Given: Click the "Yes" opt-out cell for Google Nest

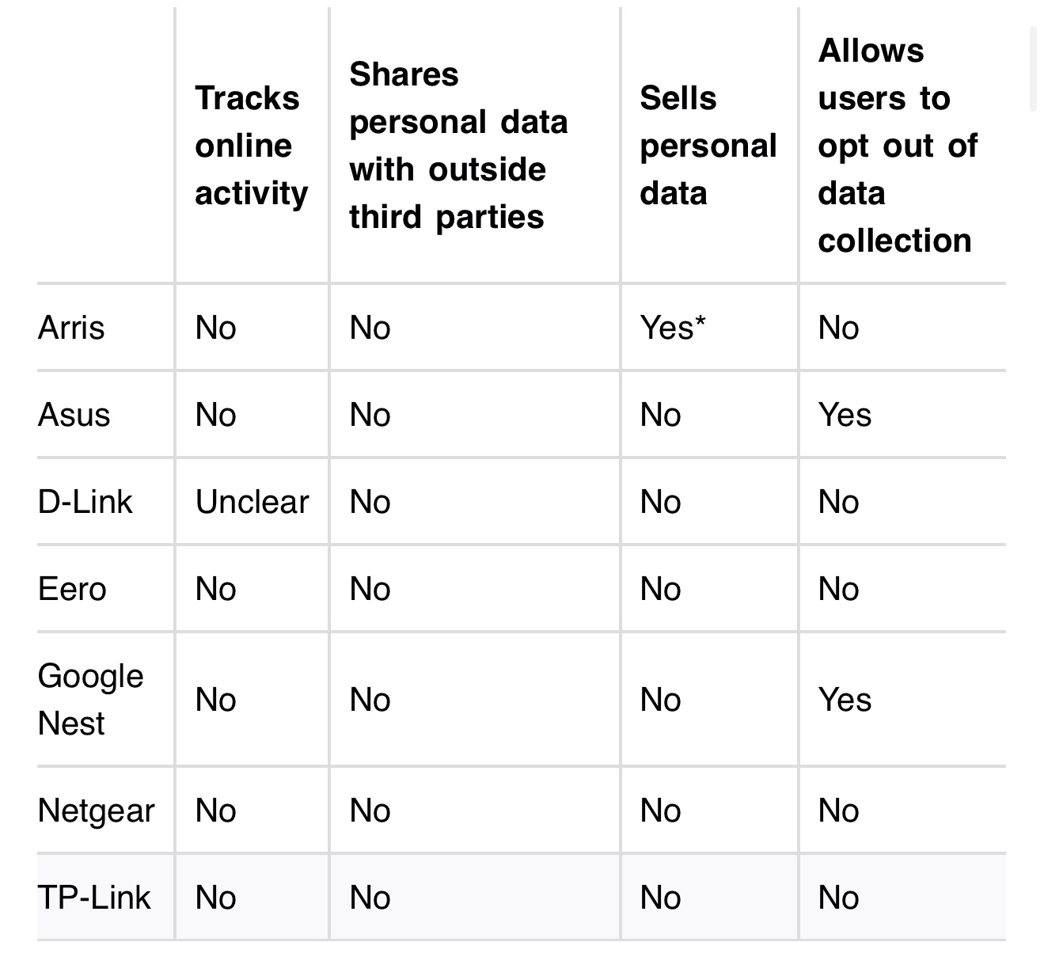Looking at the screenshot, I should 845,700.
